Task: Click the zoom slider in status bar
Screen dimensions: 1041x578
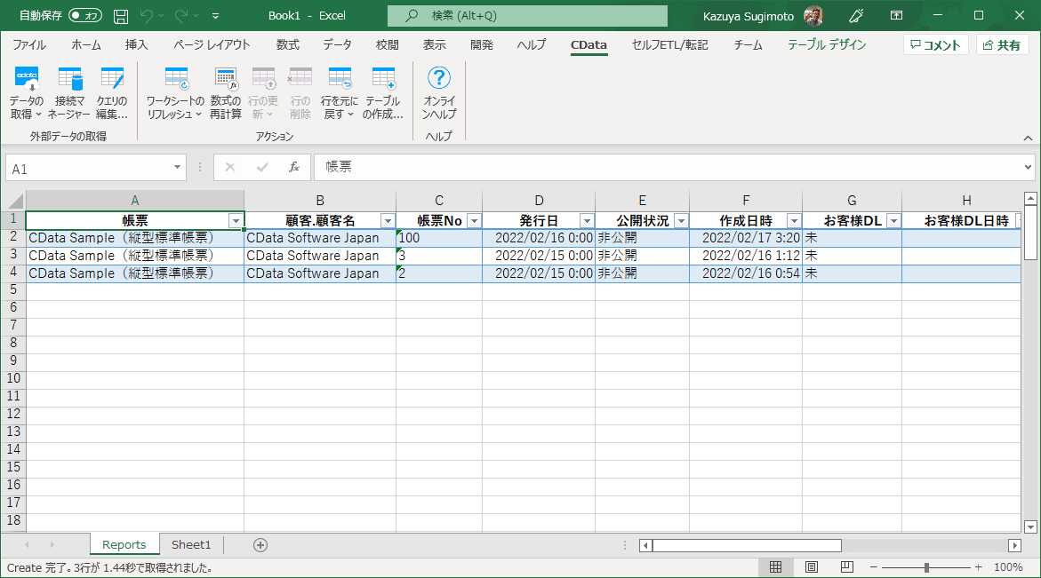Action: click(x=926, y=567)
